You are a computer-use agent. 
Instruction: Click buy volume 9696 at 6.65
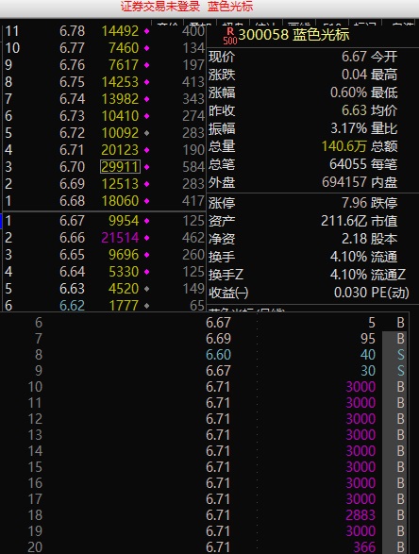[124, 255]
